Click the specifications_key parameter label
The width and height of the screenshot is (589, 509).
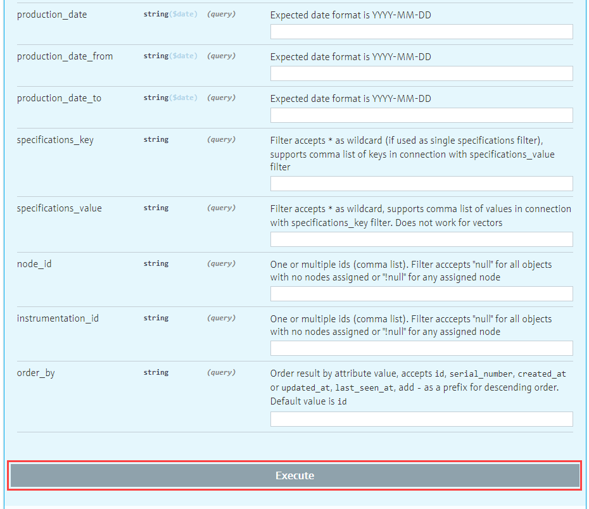pyautogui.click(x=55, y=140)
